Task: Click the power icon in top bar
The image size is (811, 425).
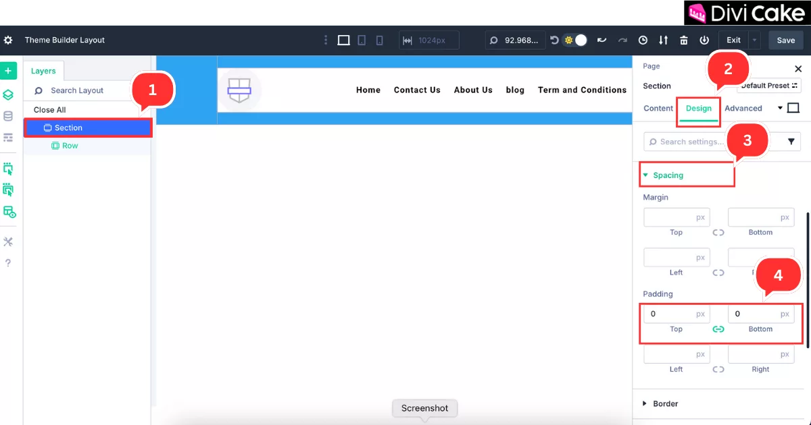Action: point(704,40)
